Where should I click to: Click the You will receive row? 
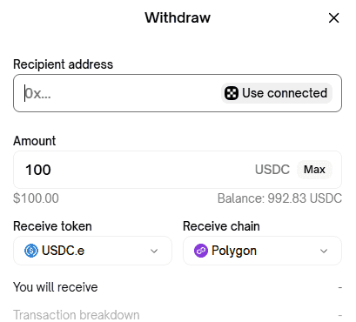tap(178, 287)
